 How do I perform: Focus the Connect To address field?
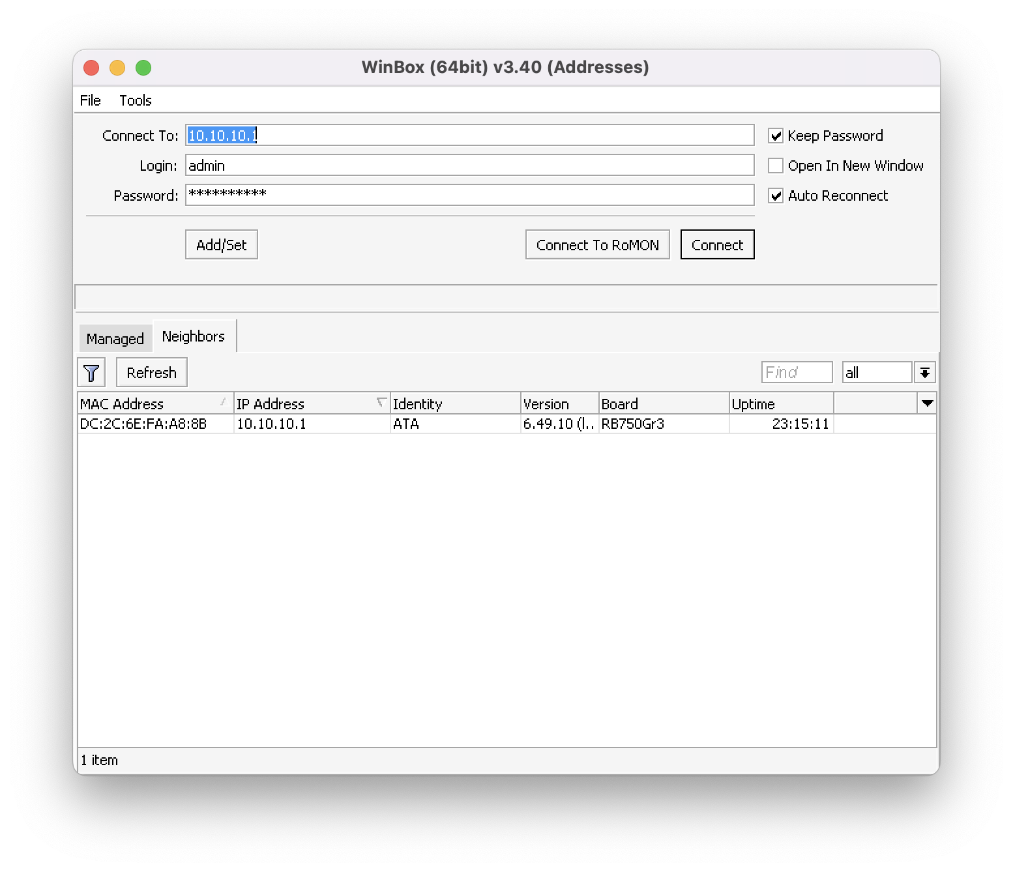469,135
